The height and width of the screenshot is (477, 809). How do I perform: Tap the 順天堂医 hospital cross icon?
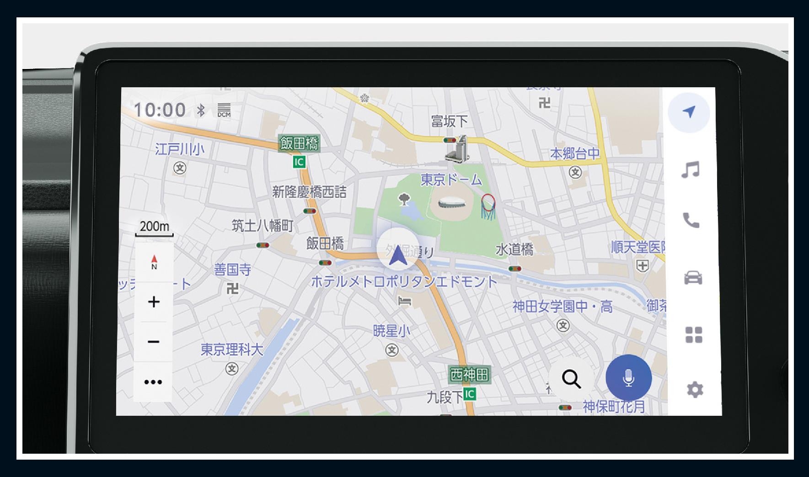point(643,266)
